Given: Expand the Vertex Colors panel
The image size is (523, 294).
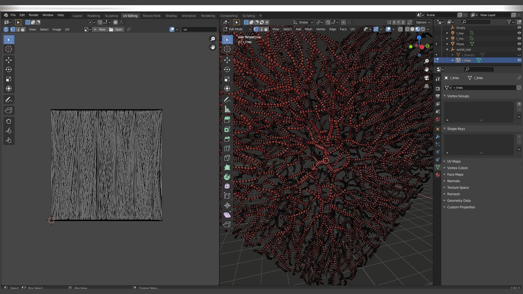Looking at the screenshot, I should point(457,168).
